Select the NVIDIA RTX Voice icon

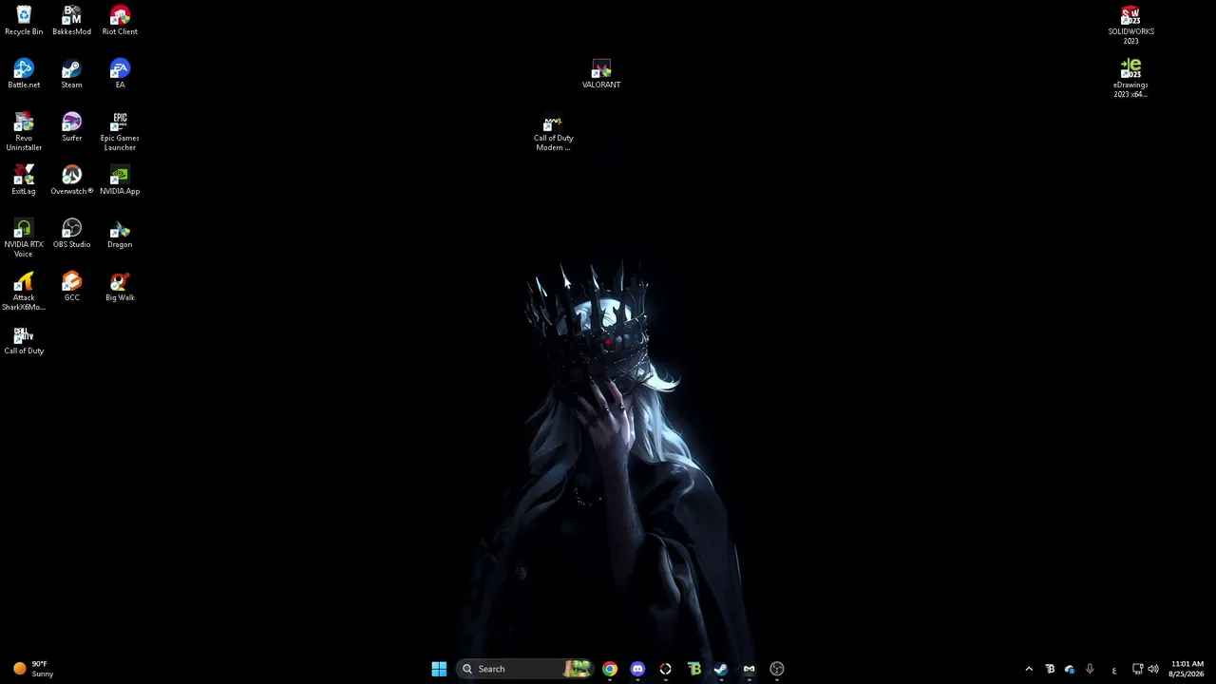[24, 238]
